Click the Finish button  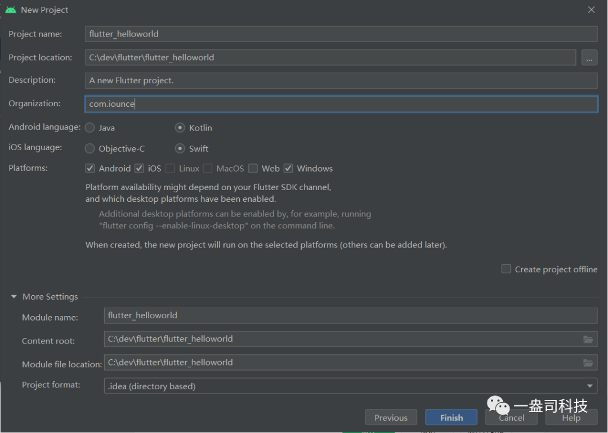coord(451,417)
